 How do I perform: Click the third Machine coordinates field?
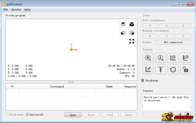[183, 36]
